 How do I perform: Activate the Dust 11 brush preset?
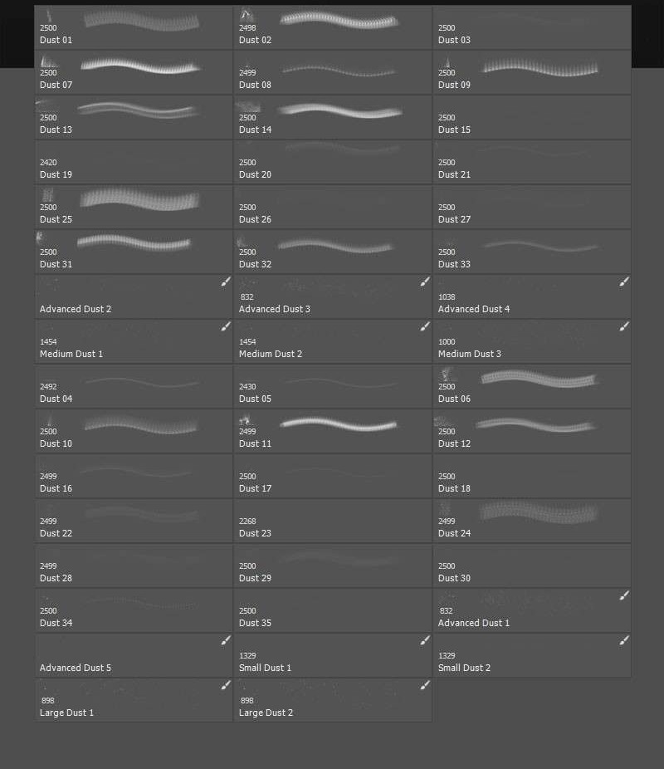click(333, 431)
